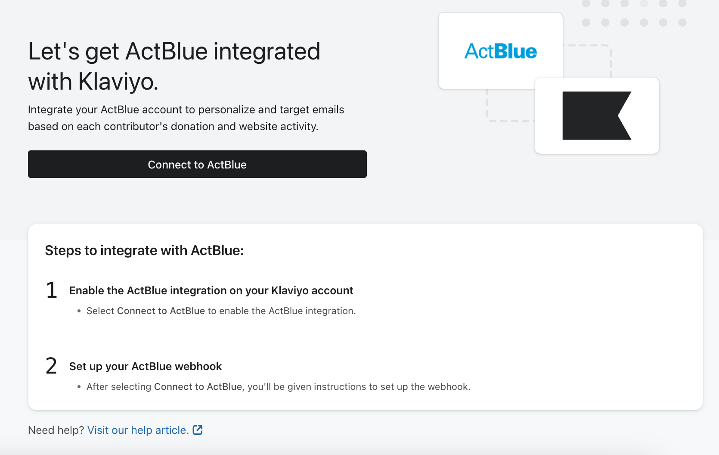The image size is (719, 455).
Task: Select 'Enable the ActBlue integration' step heading
Action: pyautogui.click(x=211, y=290)
